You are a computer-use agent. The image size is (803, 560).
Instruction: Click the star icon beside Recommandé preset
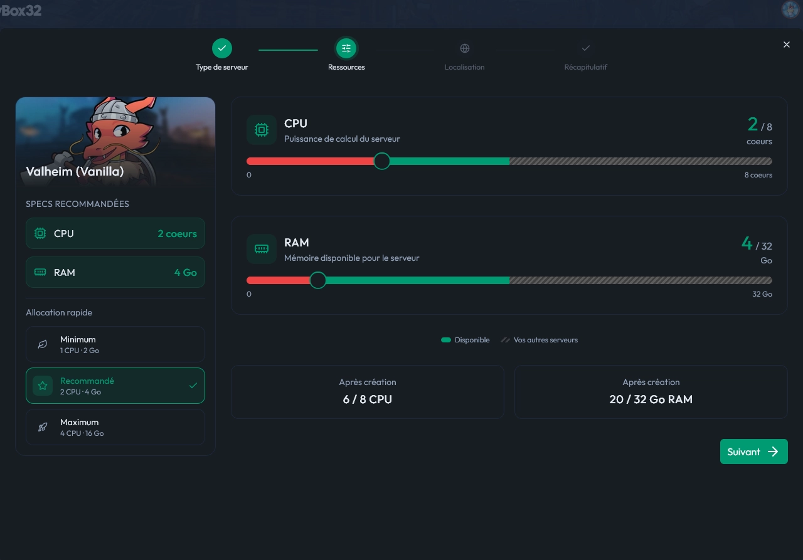(43, 386)
